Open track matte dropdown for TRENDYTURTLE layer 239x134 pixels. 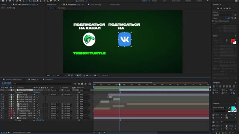68,111
